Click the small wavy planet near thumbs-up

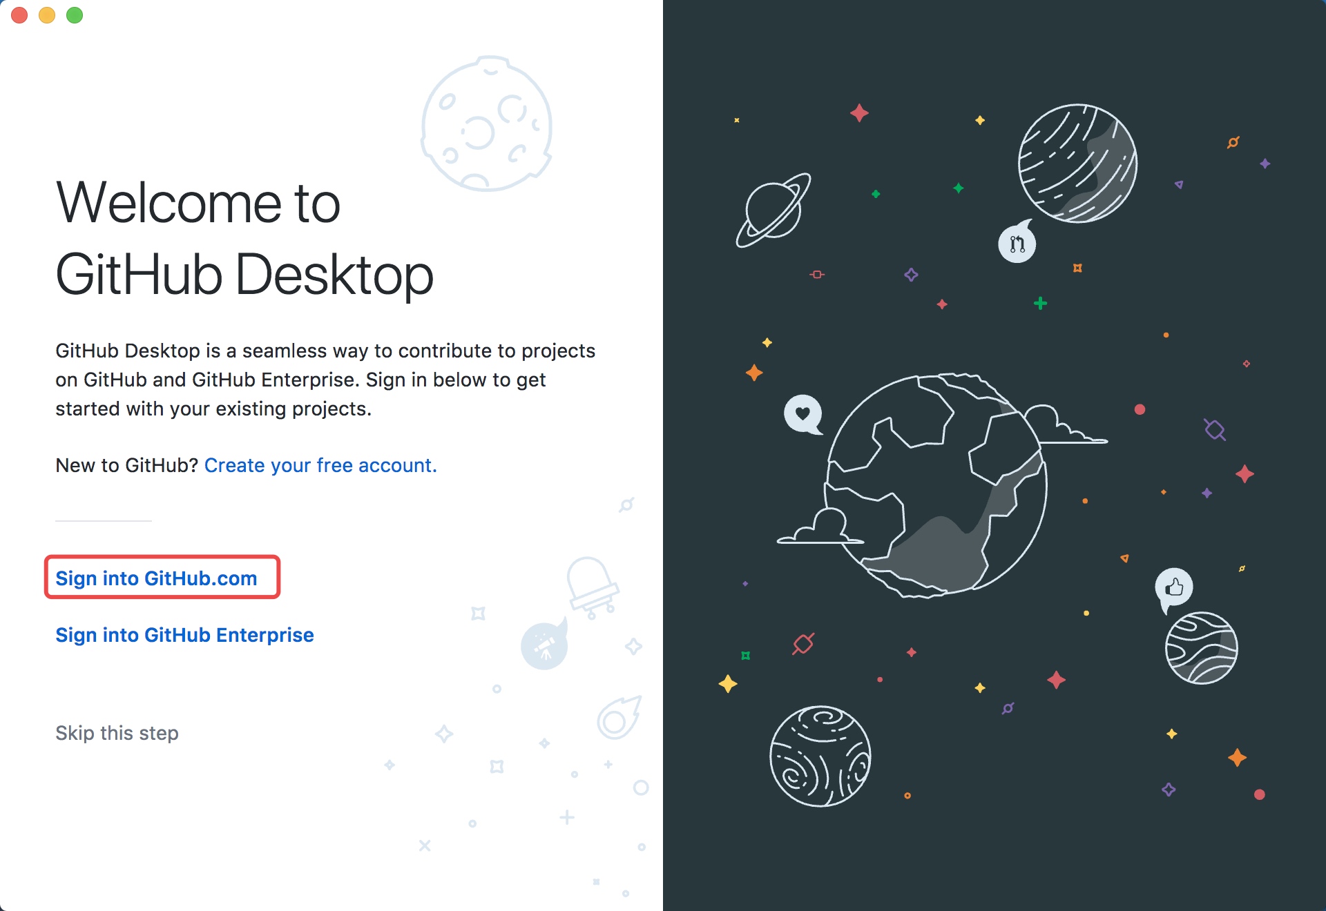(x=1201, y=647)
